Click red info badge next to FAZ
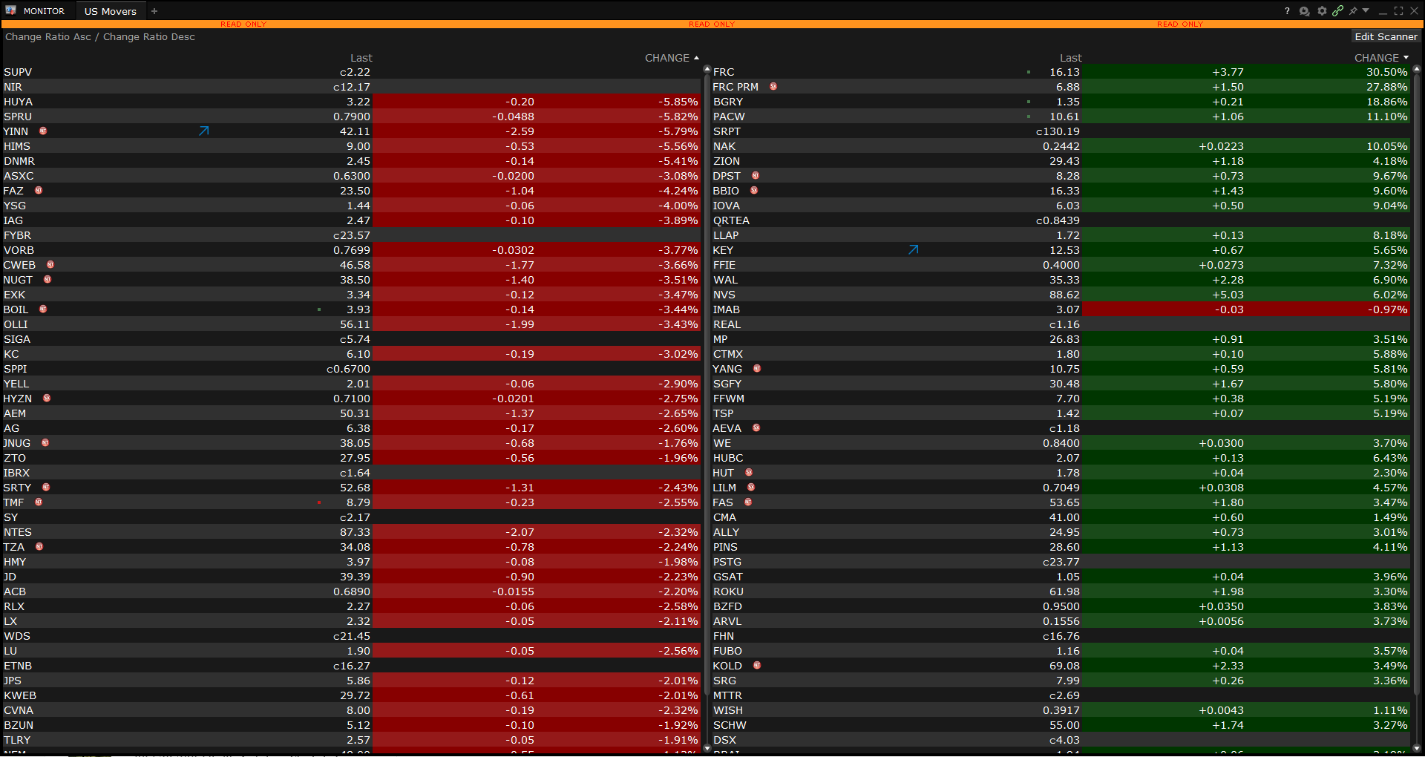Image resolution: width=1425 pixels, height=757 pixels. (x=39, y=190)
